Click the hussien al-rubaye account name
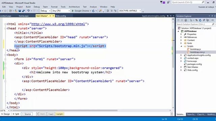Image resolution: width=216 pixels, height=121 pixels. tap(206, 7)
